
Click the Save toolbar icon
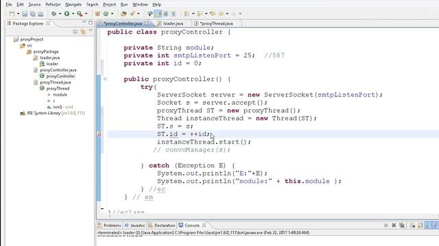coord(25,14)
